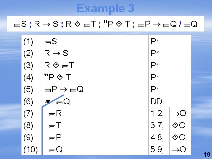This screenshot has height=159, width=212.
Task: Select line number (10) cell
Action: click(x=32, y=149)
